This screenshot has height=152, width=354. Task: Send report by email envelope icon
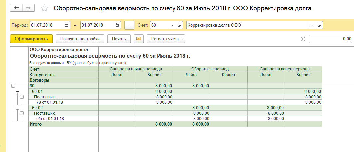[139, 39]
